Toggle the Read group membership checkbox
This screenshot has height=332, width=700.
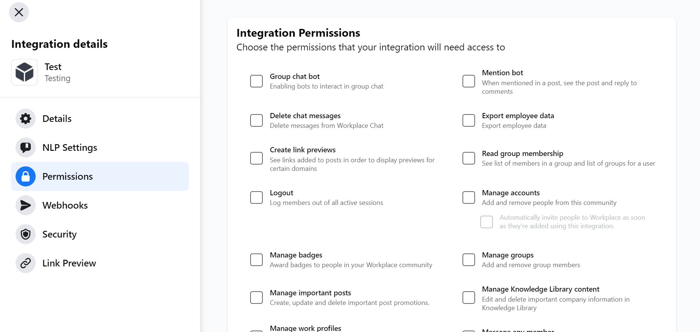469,158
